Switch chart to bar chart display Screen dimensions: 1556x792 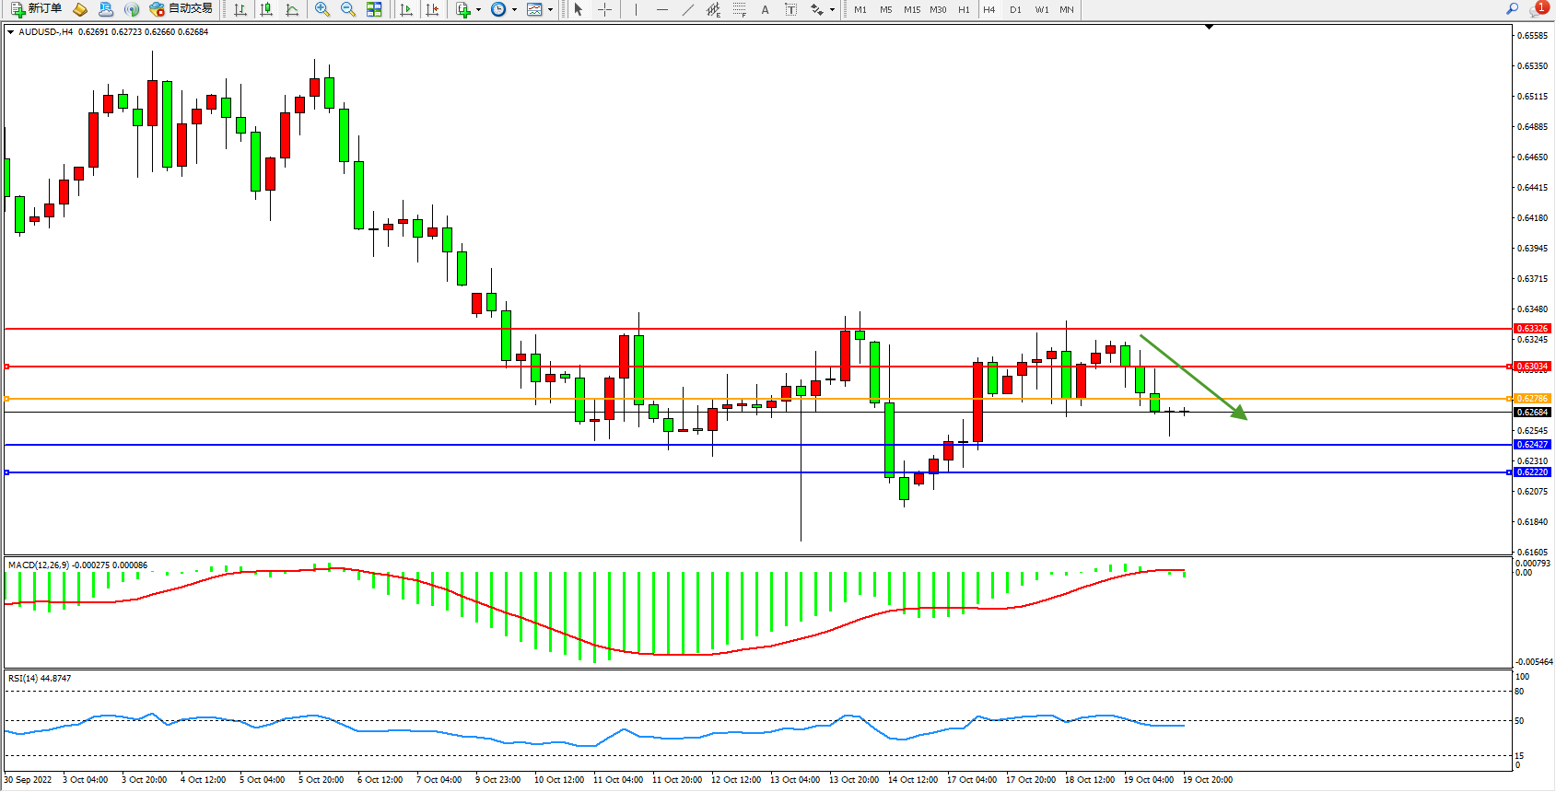tap(240, 9)
